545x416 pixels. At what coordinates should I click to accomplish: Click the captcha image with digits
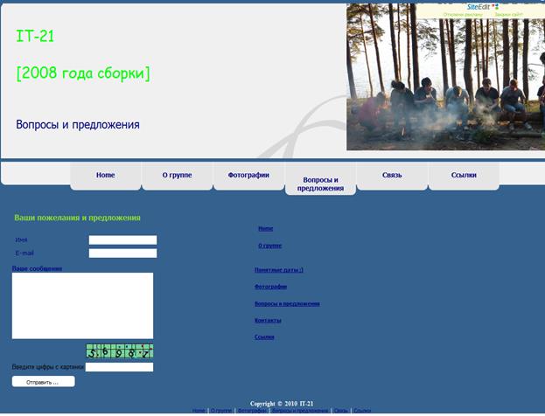tap(119, 351)
